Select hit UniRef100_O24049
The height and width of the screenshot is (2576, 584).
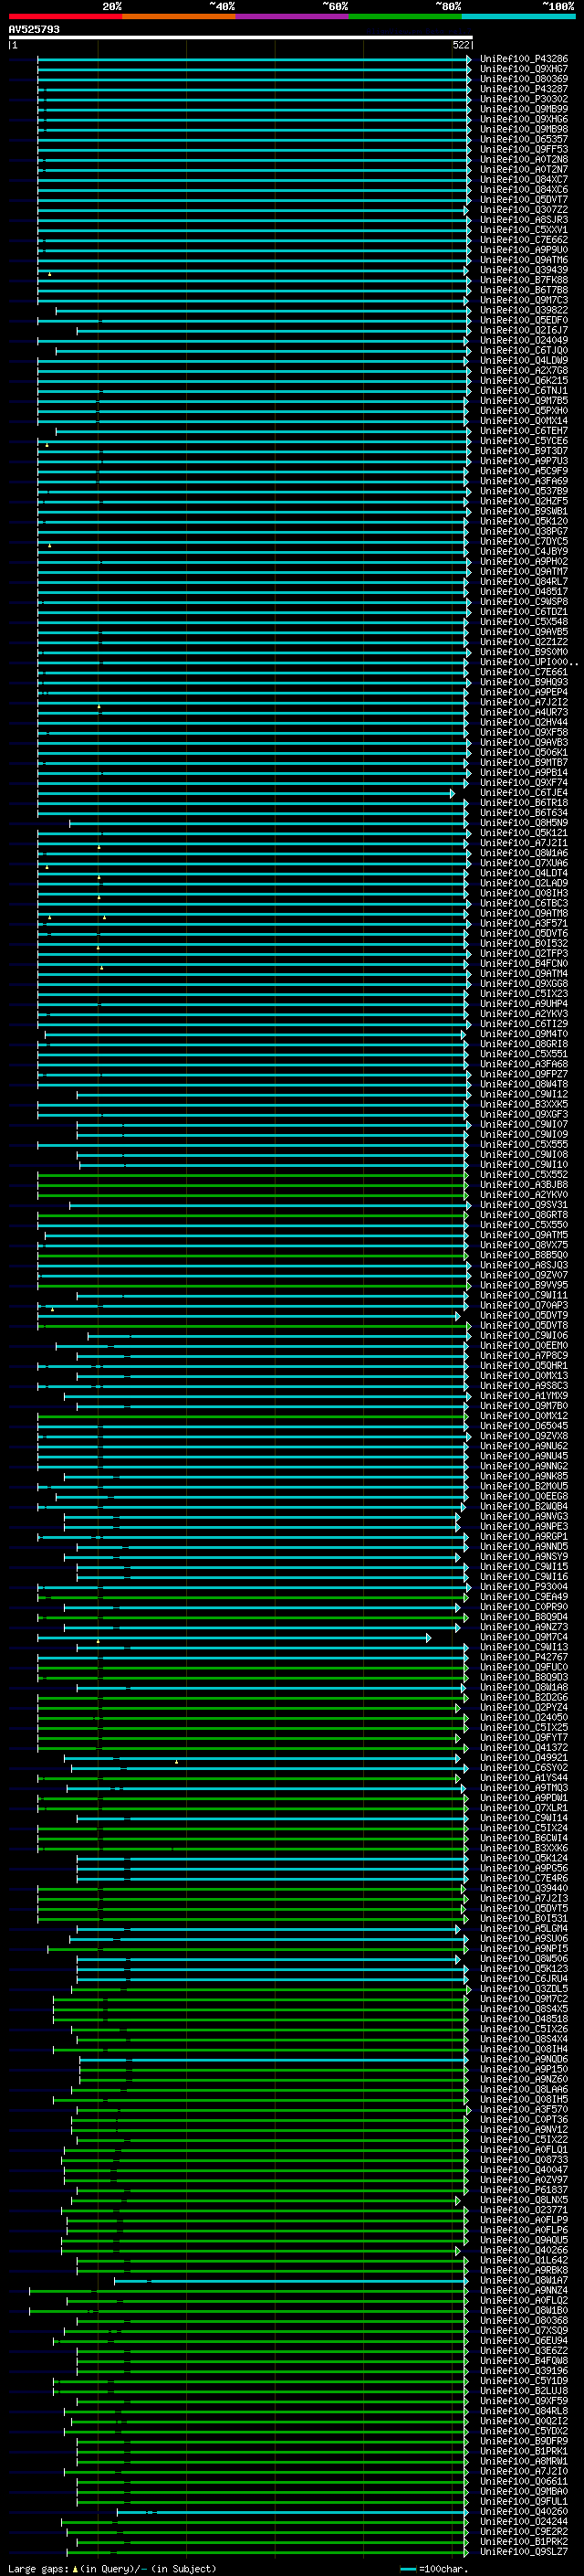[523, 341]
